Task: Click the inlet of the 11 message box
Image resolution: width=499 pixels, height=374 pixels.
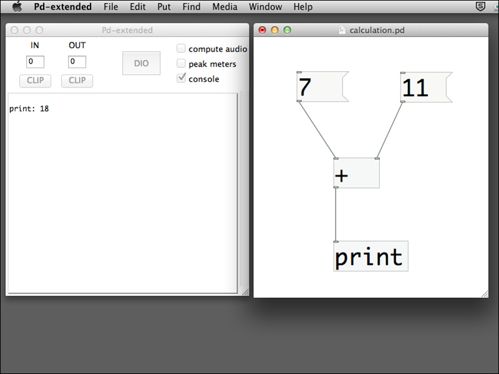Action: [x=403, y=73]
